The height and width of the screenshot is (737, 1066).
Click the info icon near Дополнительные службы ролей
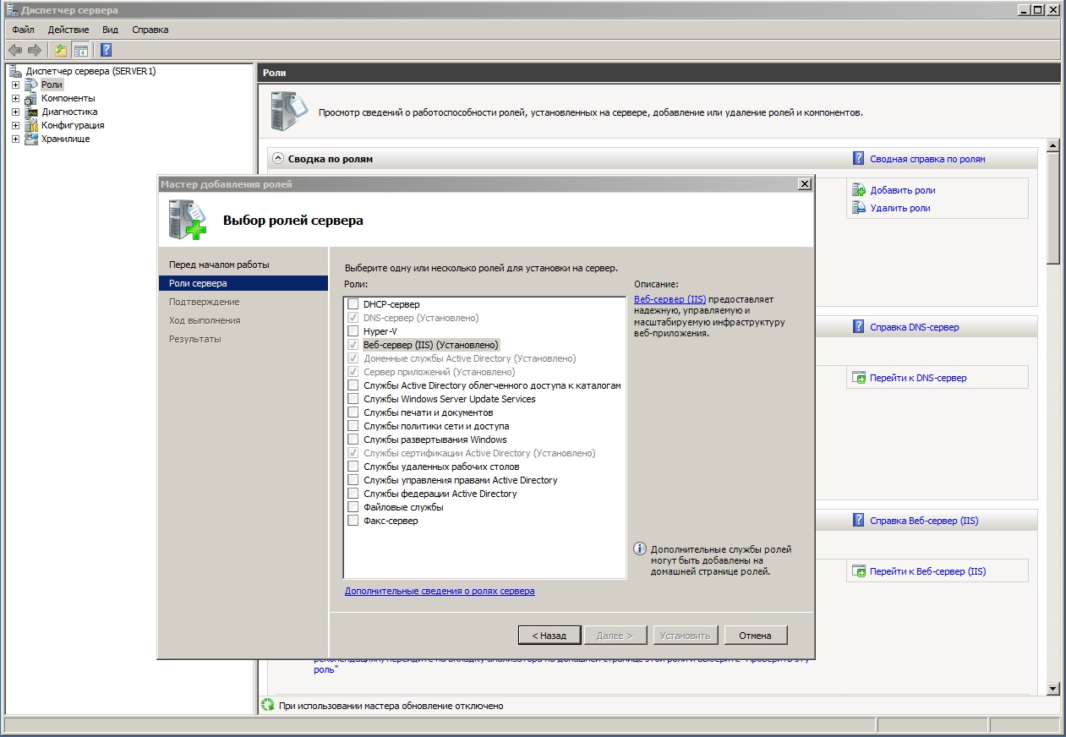pos(640,549)
